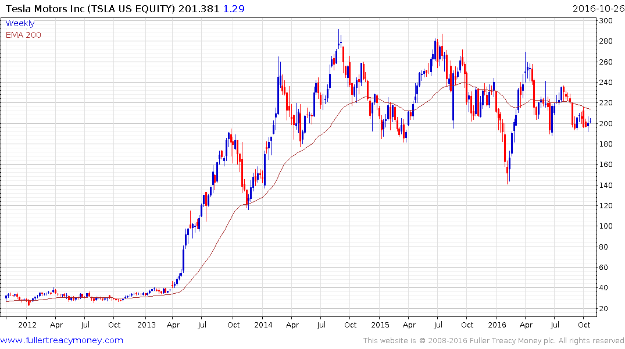Screen dimensions: 625x349
Task: Click the 2015 year label on time axis
Action: pyautogui.click(x=380, y=325)
